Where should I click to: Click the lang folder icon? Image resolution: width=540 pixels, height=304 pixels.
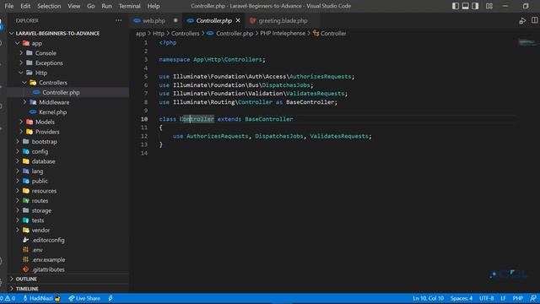26,171
